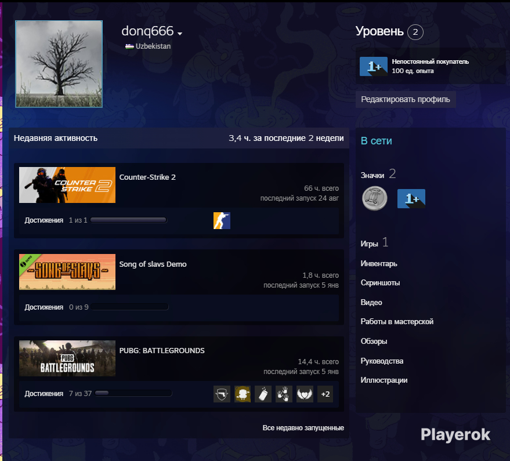The height and width of the screenshot is (461, 510).
Task: Click последний запуск 24 авг text
Action: point(299,198)
